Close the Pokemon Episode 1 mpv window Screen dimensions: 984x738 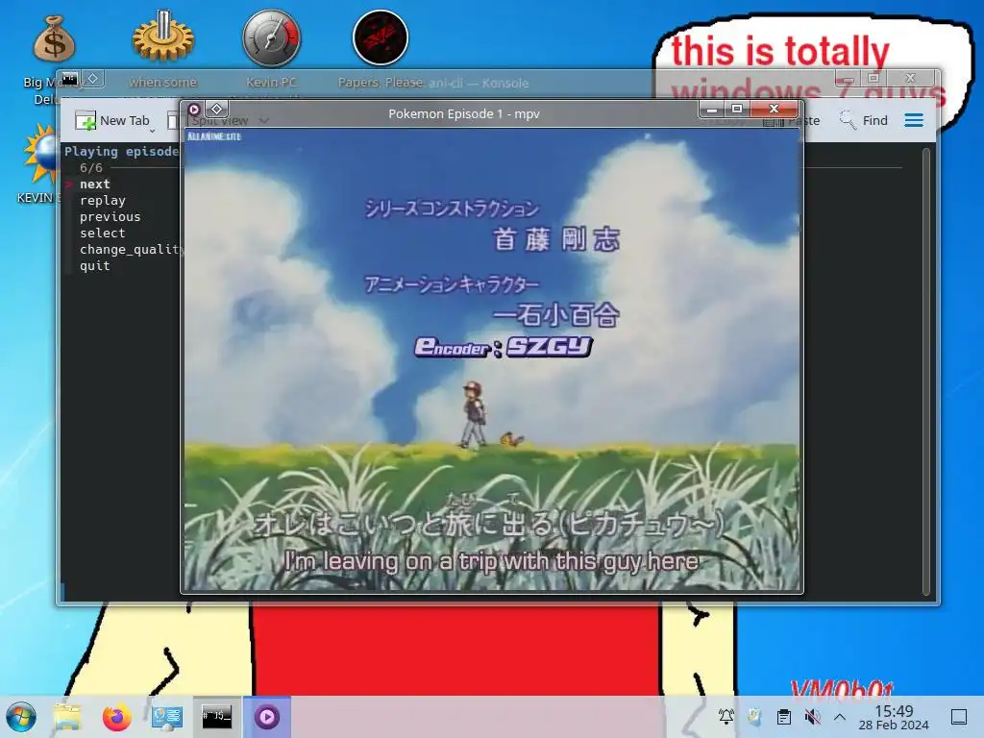[775, 110]
